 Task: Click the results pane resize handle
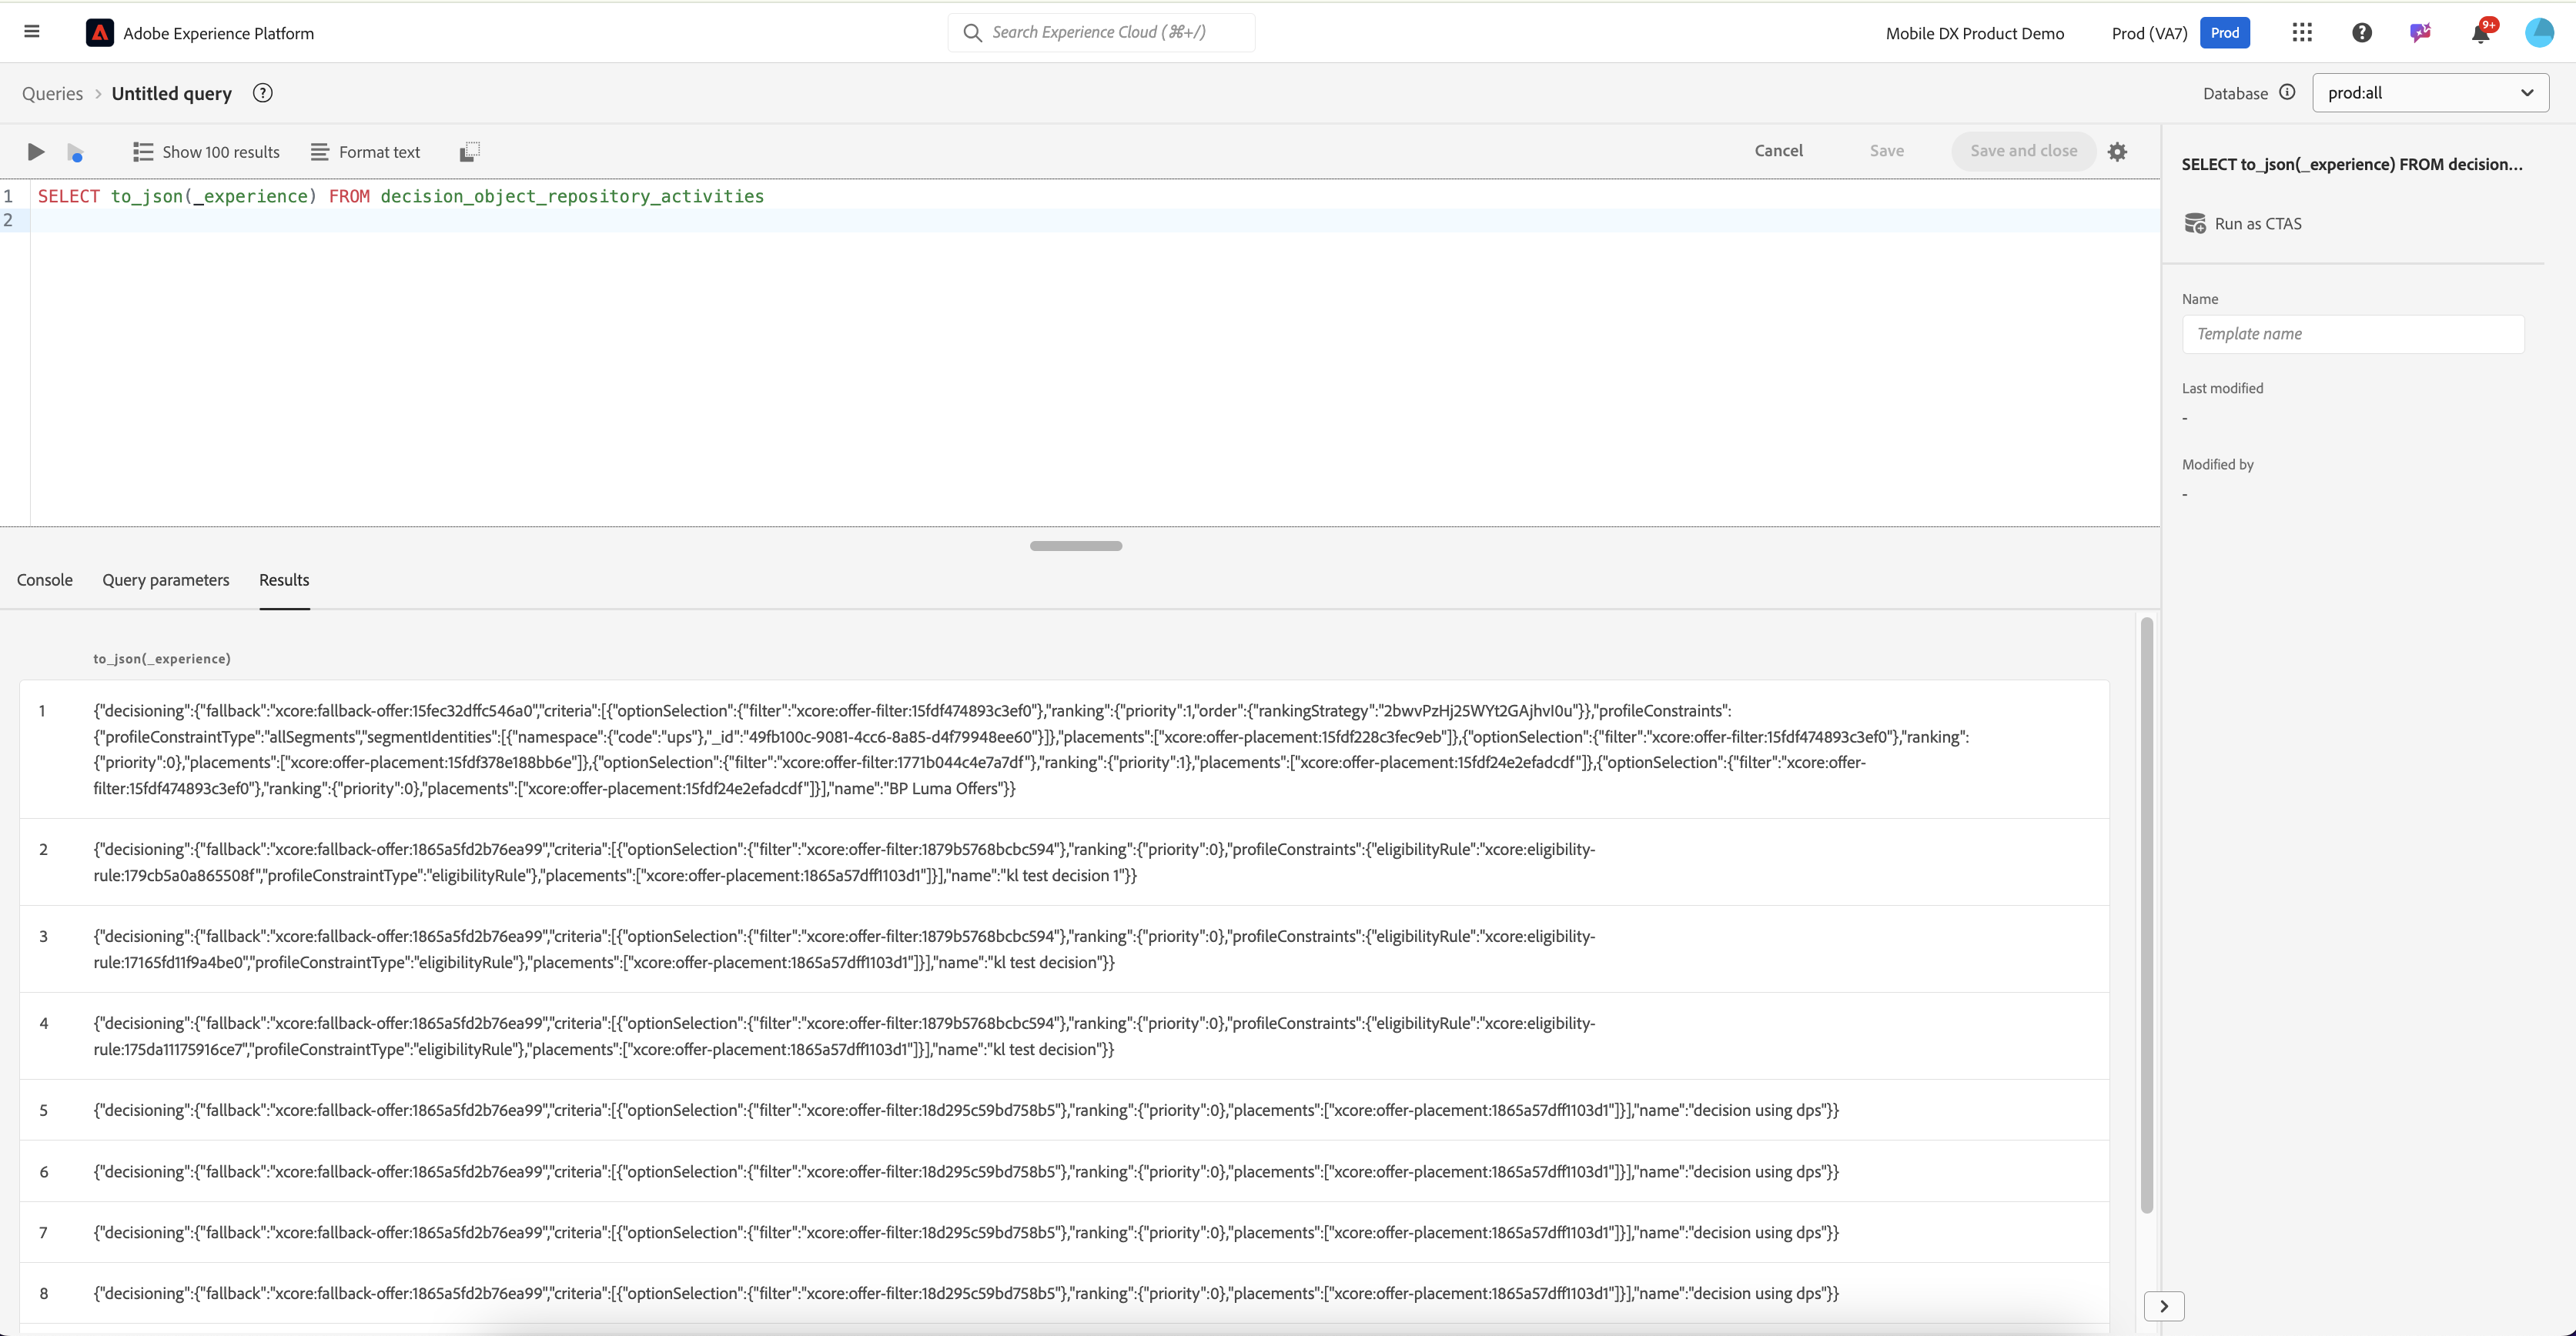1075,546
